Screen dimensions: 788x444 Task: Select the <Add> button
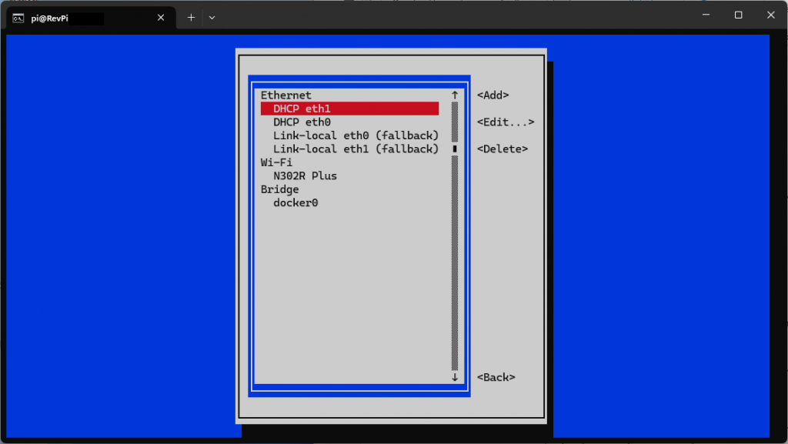(493, 95)
